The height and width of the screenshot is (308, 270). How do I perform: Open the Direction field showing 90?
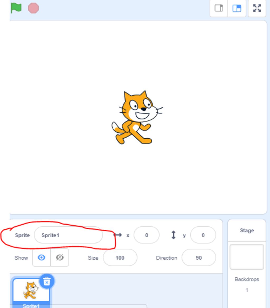(x=199, y=257)
